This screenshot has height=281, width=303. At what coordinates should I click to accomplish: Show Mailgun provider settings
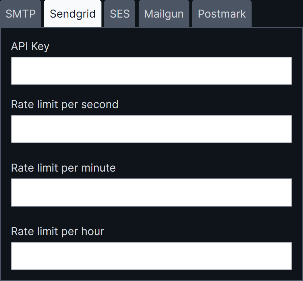point(164,14)
